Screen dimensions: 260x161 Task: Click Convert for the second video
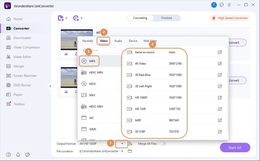pos(237,80)
